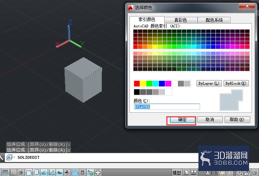
Task: Switch to the 索引颜色 tab
Action: pyautogui.click(x=147, y=20)
